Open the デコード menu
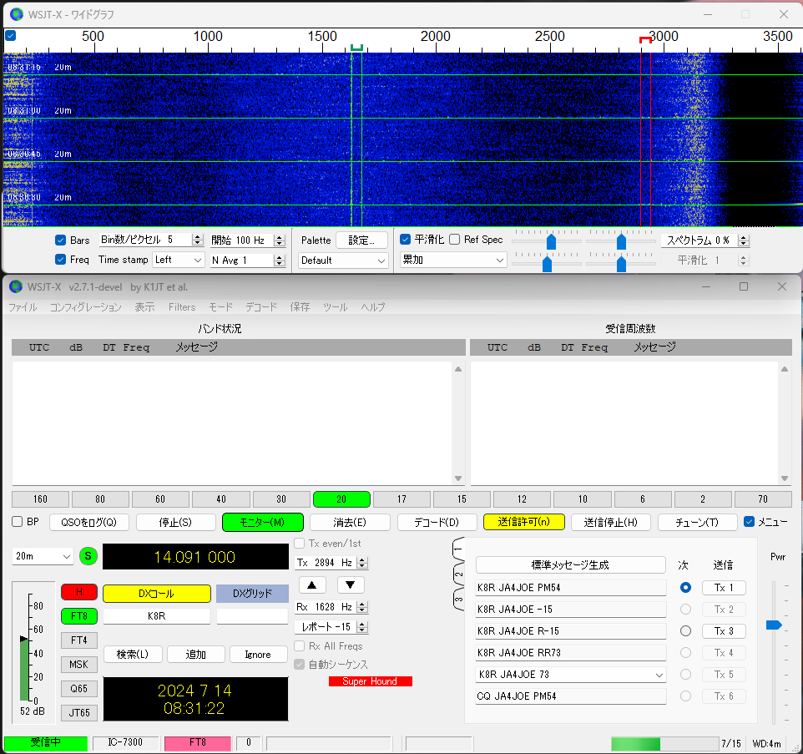 coord(261,306)
